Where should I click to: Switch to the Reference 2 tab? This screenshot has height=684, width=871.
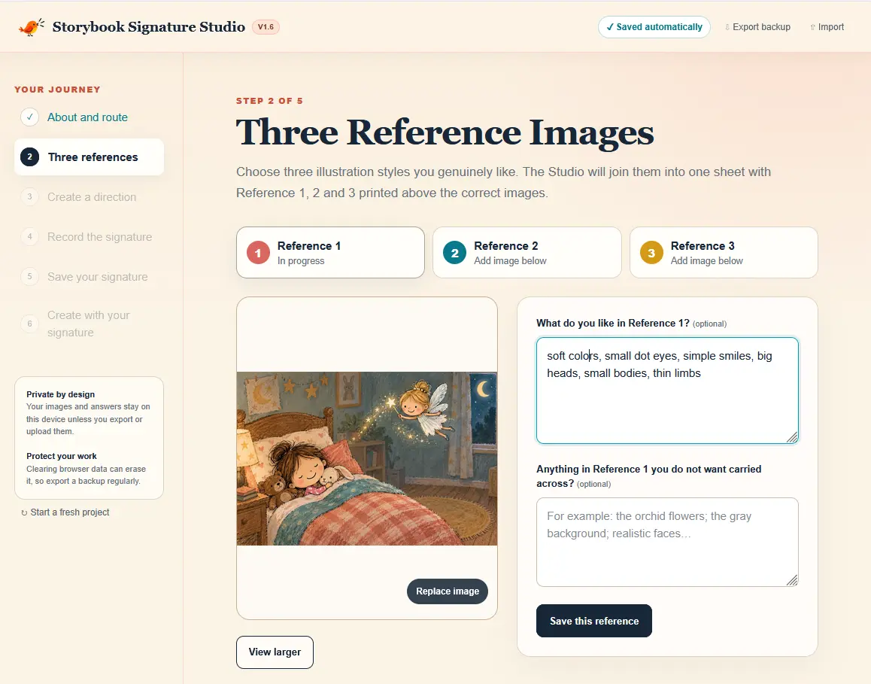pos(527,253)
